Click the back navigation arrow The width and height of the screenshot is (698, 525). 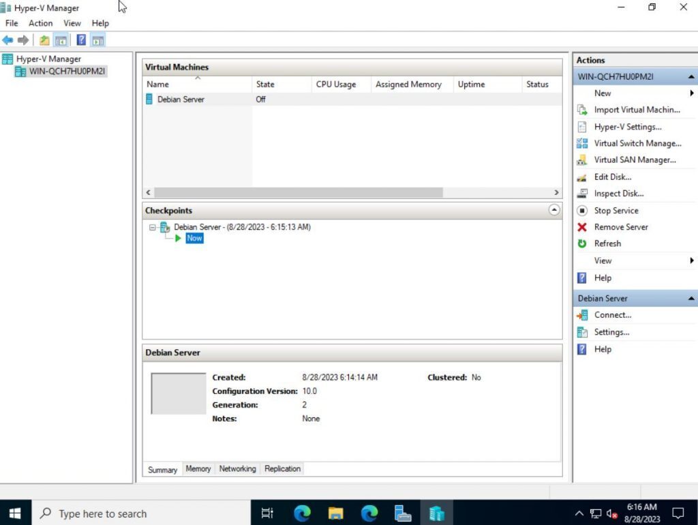coord(7,40)
